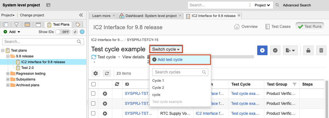This screenshot has height=118, width=329.
Task: Click the checkmark status button
Action: pyautogui.click(x=275, y=50)
